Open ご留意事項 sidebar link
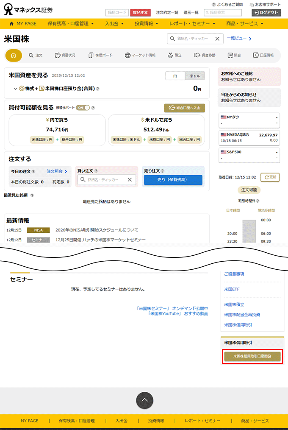 [x=234, y=274]
